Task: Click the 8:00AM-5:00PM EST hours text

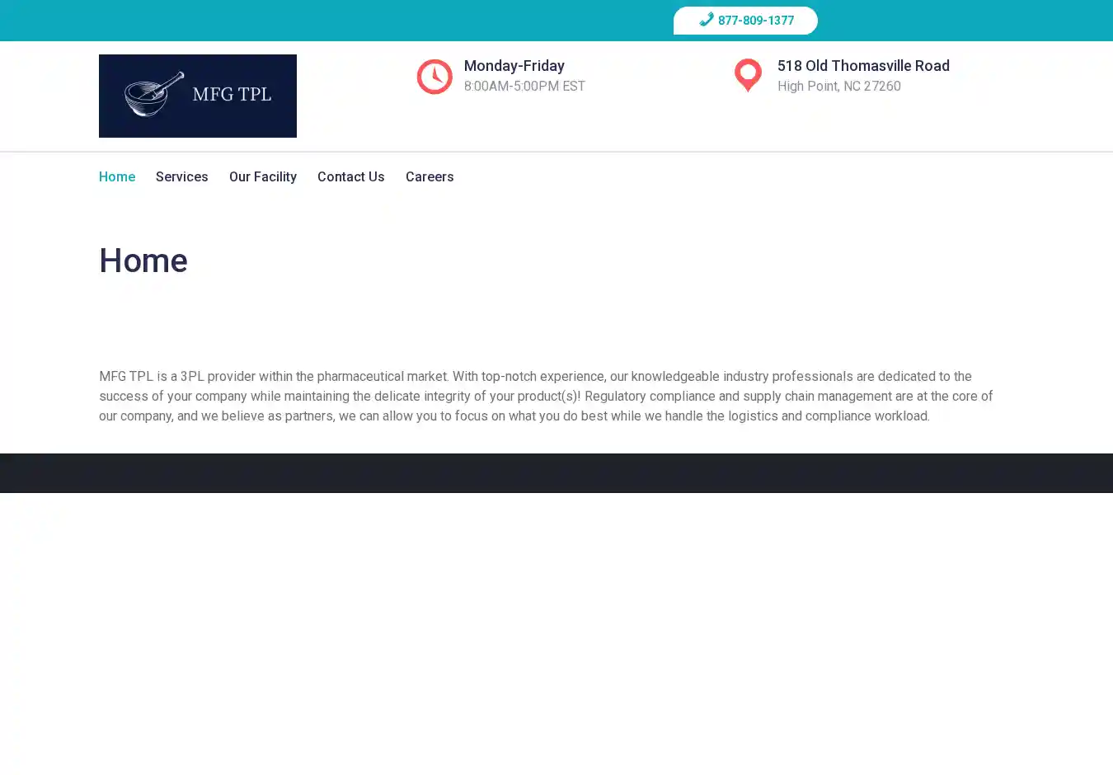Action: click(524, 87)
